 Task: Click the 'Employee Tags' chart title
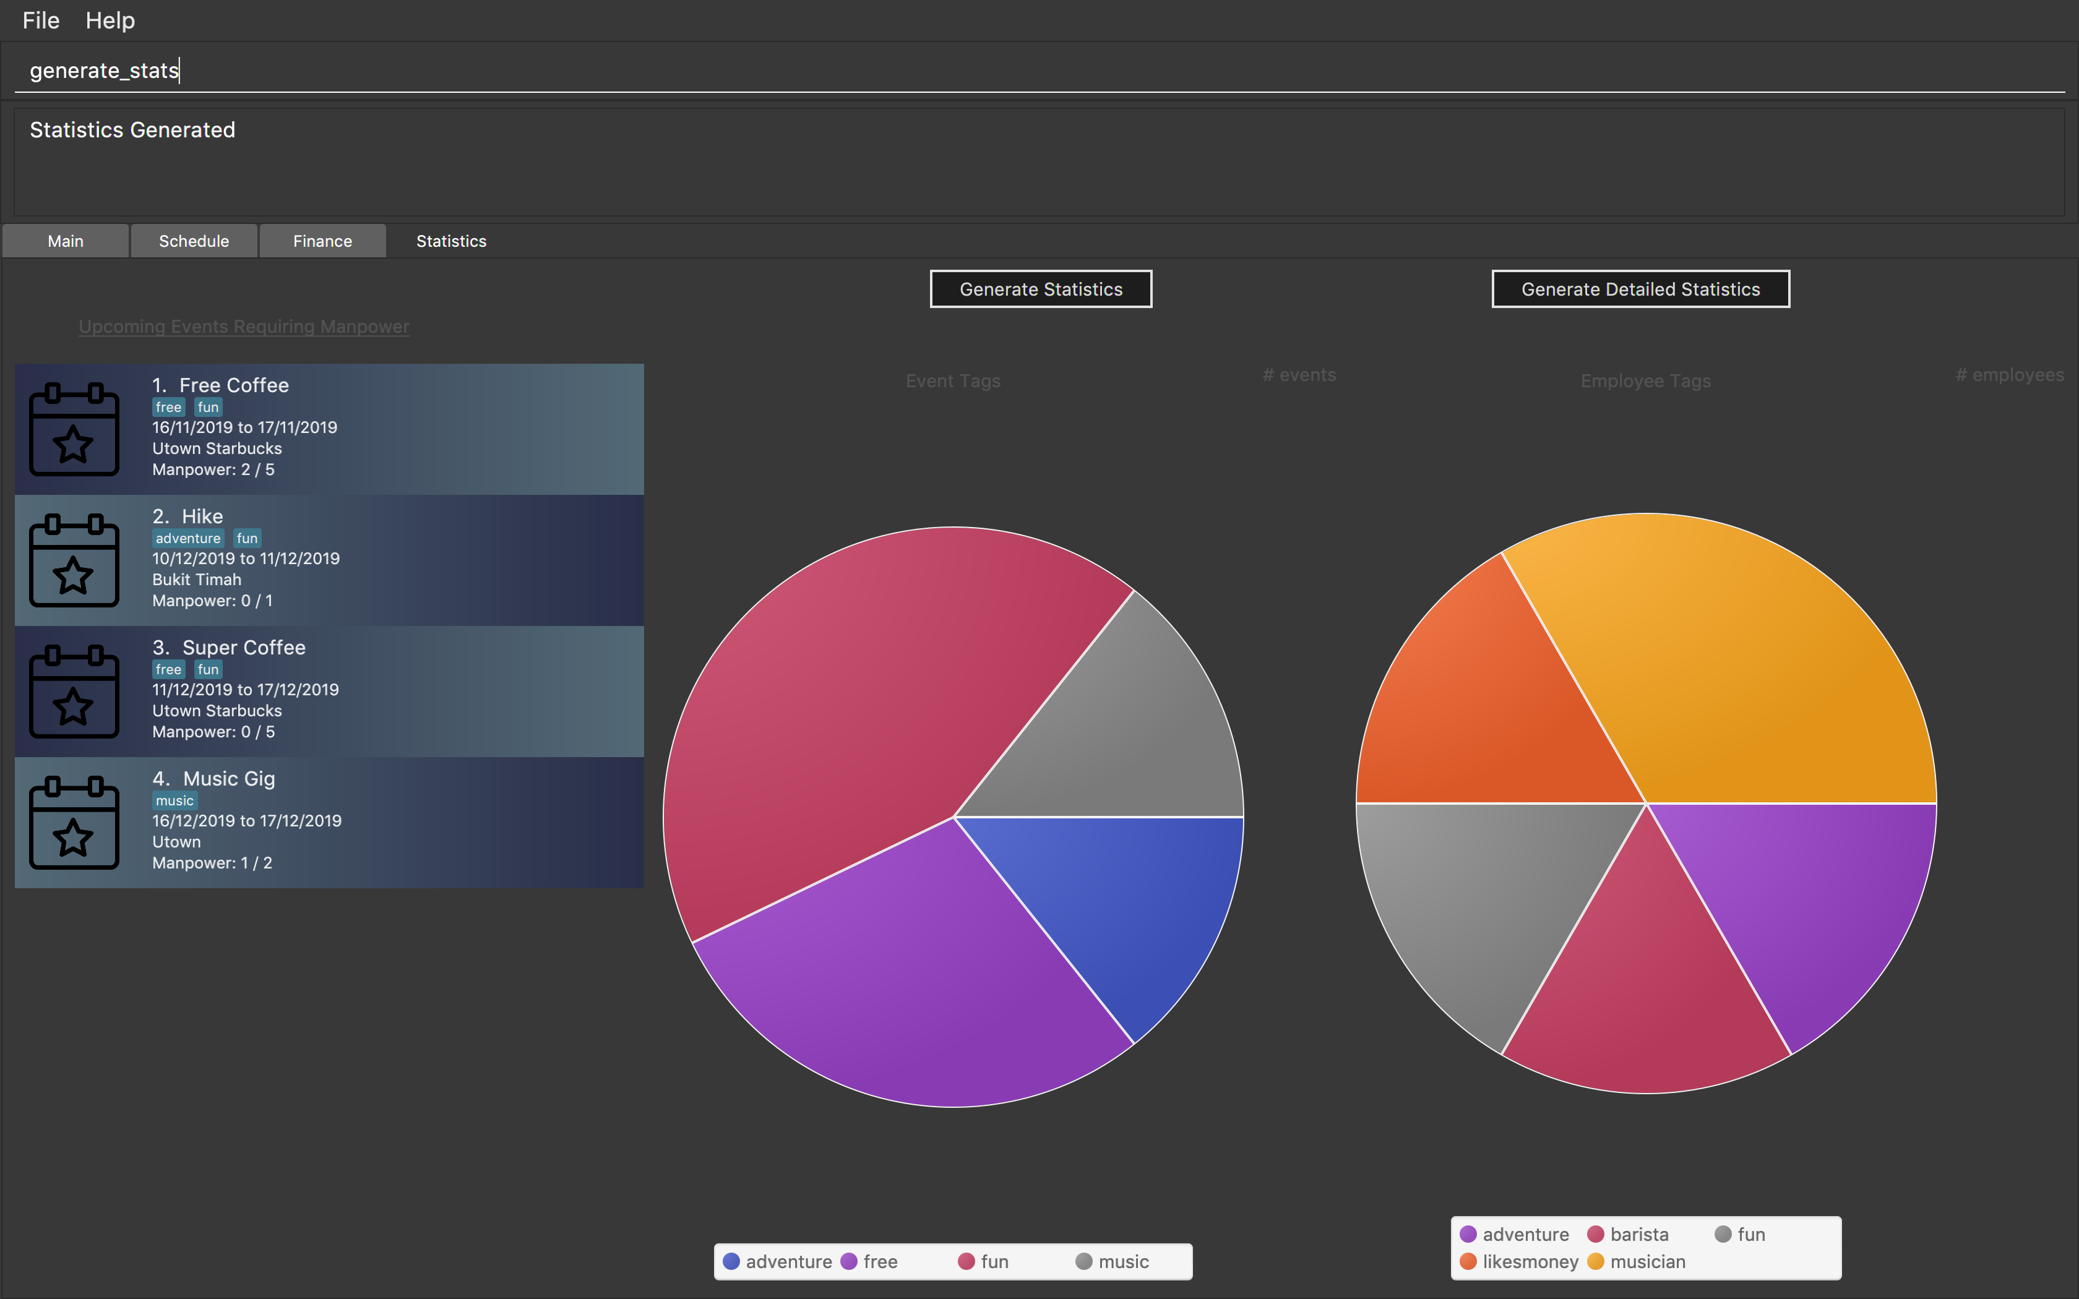coord(1645,380)
